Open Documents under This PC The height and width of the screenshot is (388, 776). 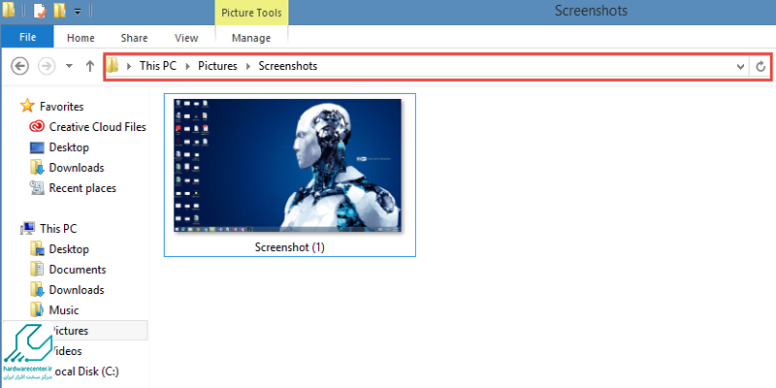[x=78, y=270]
